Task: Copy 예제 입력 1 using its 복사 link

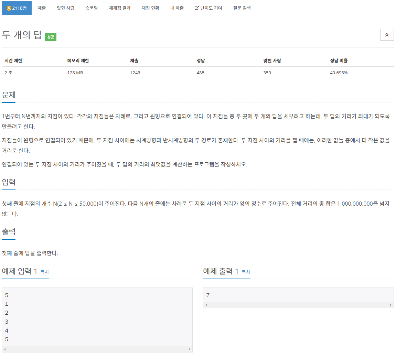Action: point(45,272)
